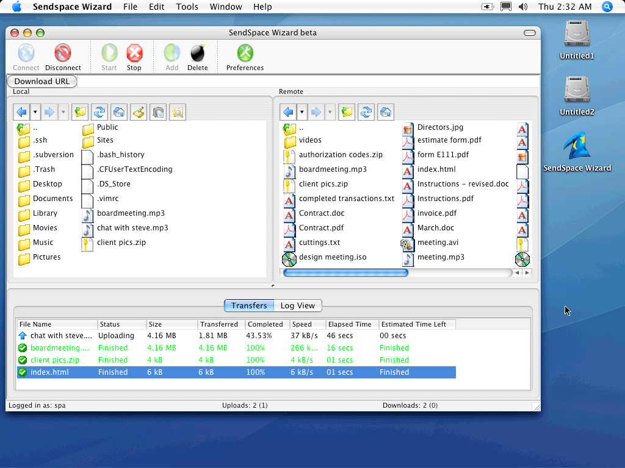Screen dimensions: 625x468
Task: Click the Remote pane horizontal scrollbar thumb
Action: [x=345, y=272]
